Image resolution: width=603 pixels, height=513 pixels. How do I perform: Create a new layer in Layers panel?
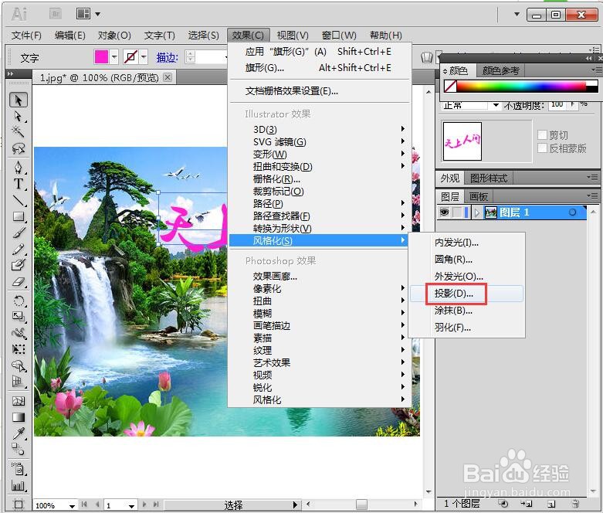(x=550, y=504)
